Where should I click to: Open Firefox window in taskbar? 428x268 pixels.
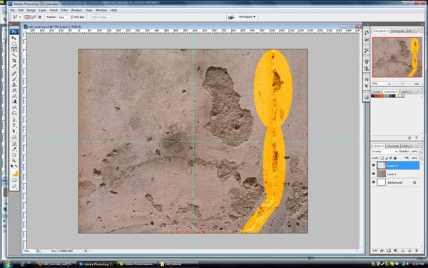coord(56,264)
